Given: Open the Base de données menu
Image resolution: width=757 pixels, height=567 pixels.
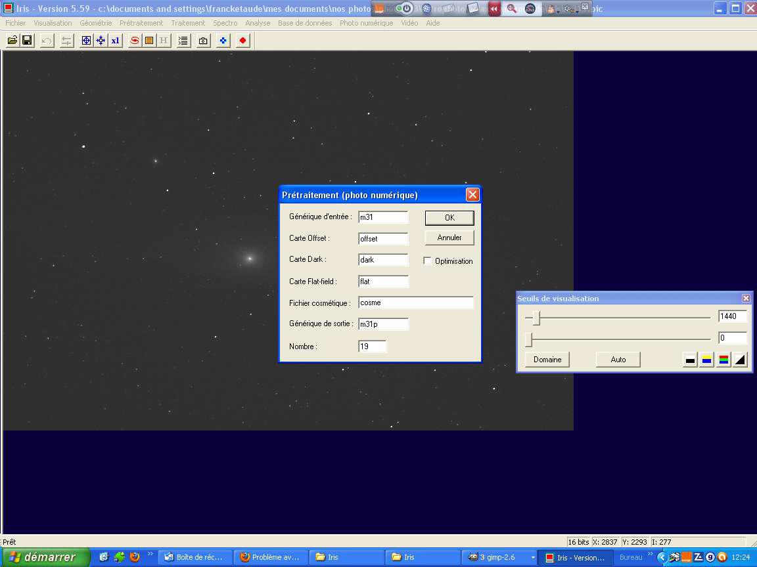Looking at the screenshot, I should [305, 23].
